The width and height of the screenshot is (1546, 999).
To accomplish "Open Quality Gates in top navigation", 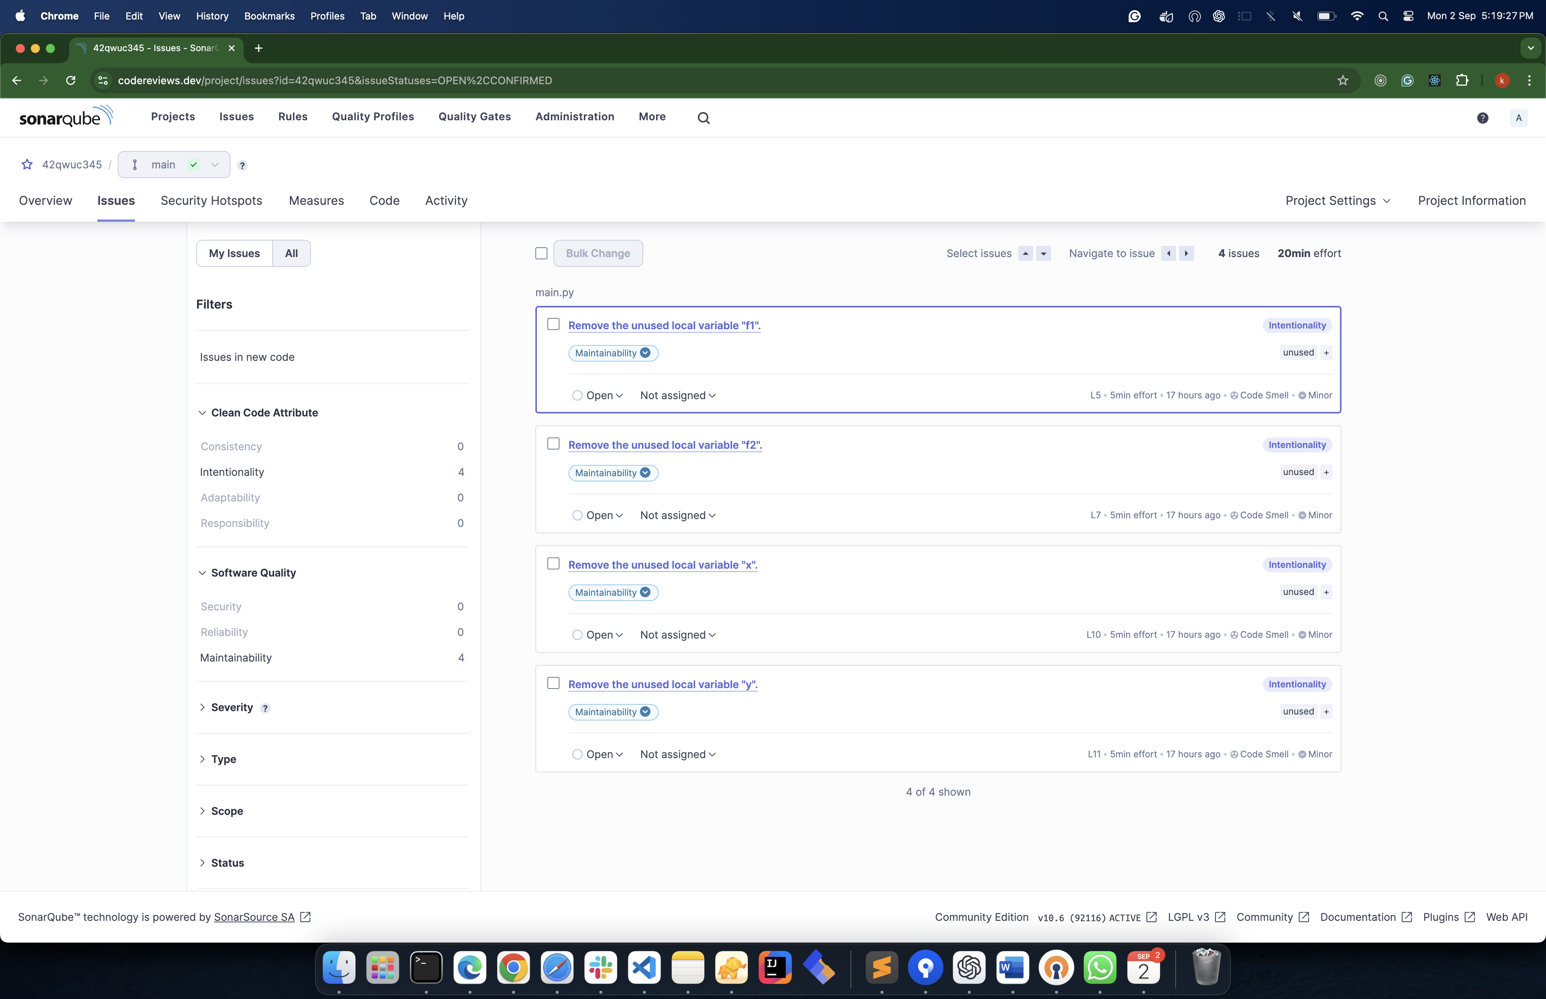I will (475, 117).
